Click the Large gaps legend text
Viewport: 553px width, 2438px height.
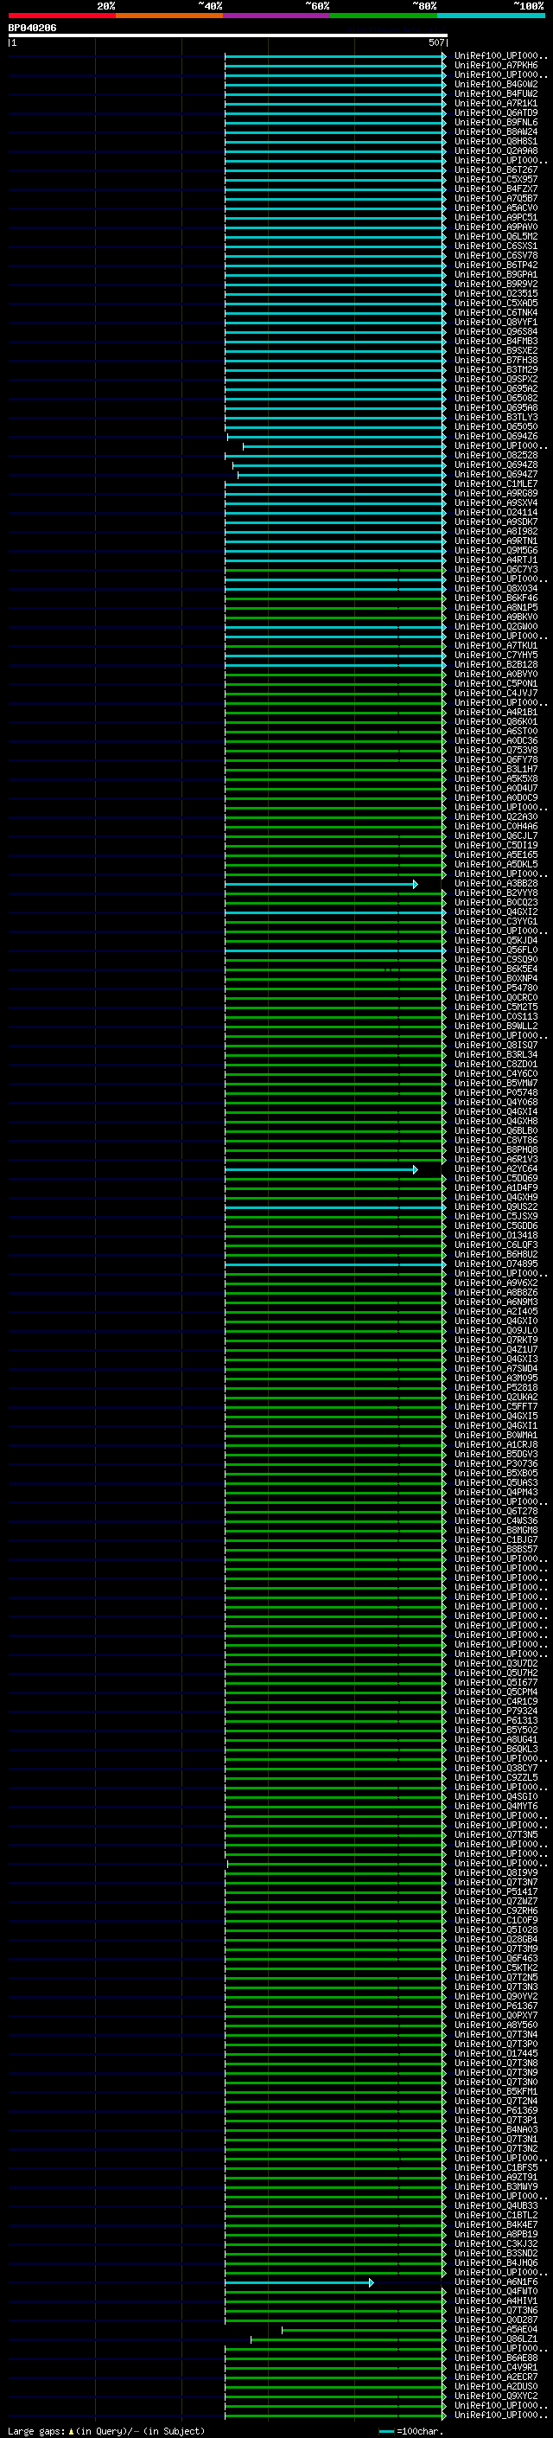coord(106,2431)
